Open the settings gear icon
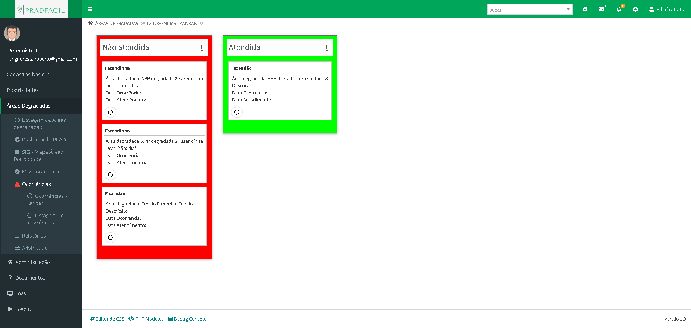The image size is (691, 328). [585, 9]
